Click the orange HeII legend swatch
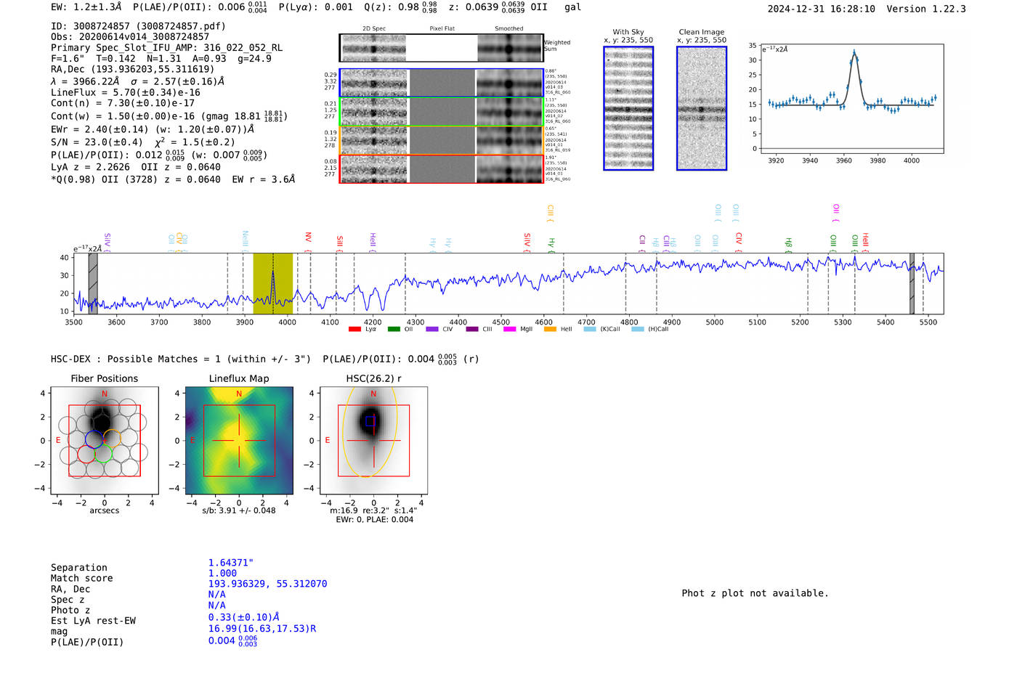This screenshot has width=1017, height=692. click(550, 330)
